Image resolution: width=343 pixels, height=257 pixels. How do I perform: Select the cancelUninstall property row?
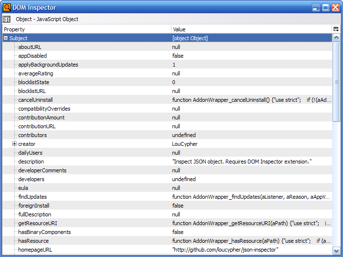pyautogui.click(x=168, y=100)
